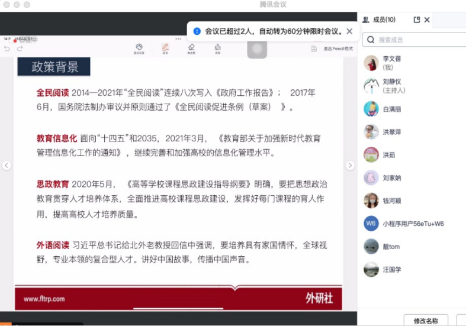Click member 白满丽's avatar
Screen dimensions: 466x326
click(371, 109)
